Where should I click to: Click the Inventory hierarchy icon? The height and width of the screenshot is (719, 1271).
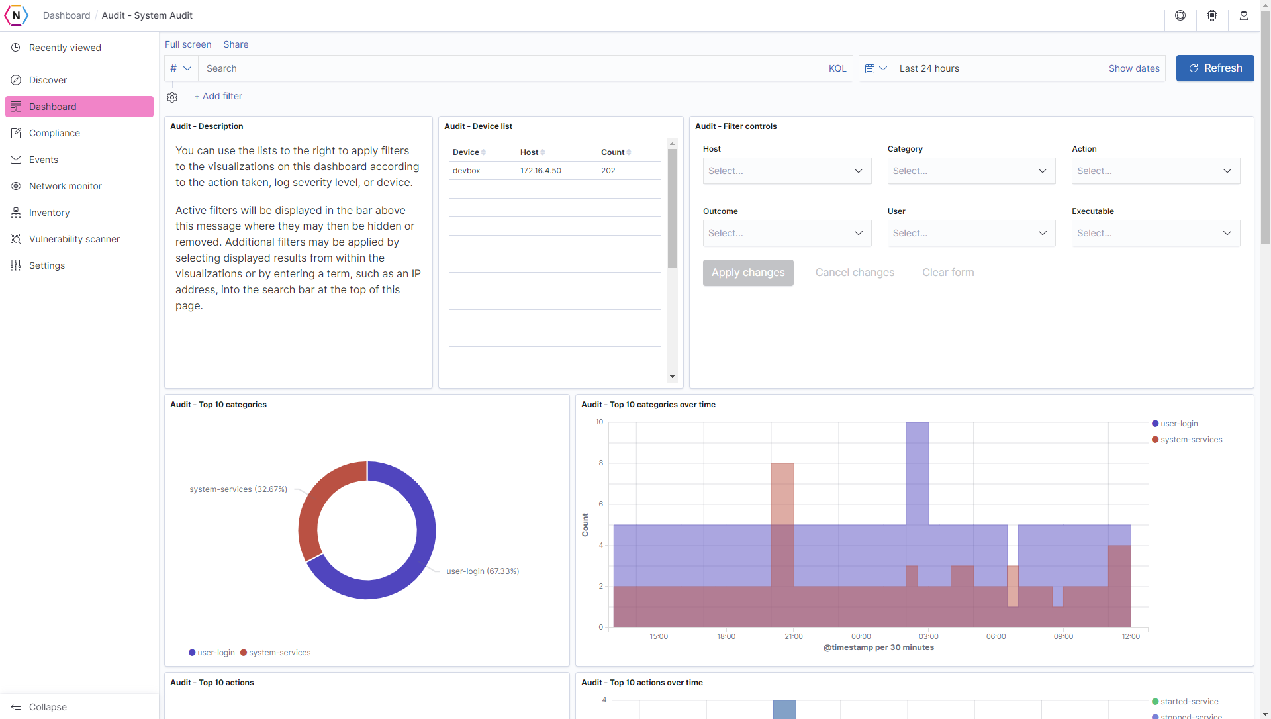click(16, 213)
